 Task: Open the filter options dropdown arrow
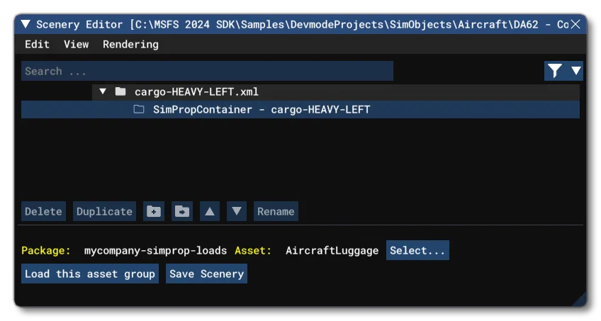click(575, 70)
